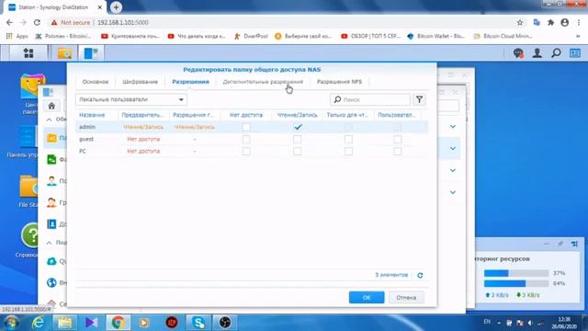Open the local users dropdown

click(130, 99)
